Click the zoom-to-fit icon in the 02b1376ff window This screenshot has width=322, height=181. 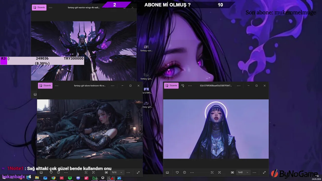[232, 172]
